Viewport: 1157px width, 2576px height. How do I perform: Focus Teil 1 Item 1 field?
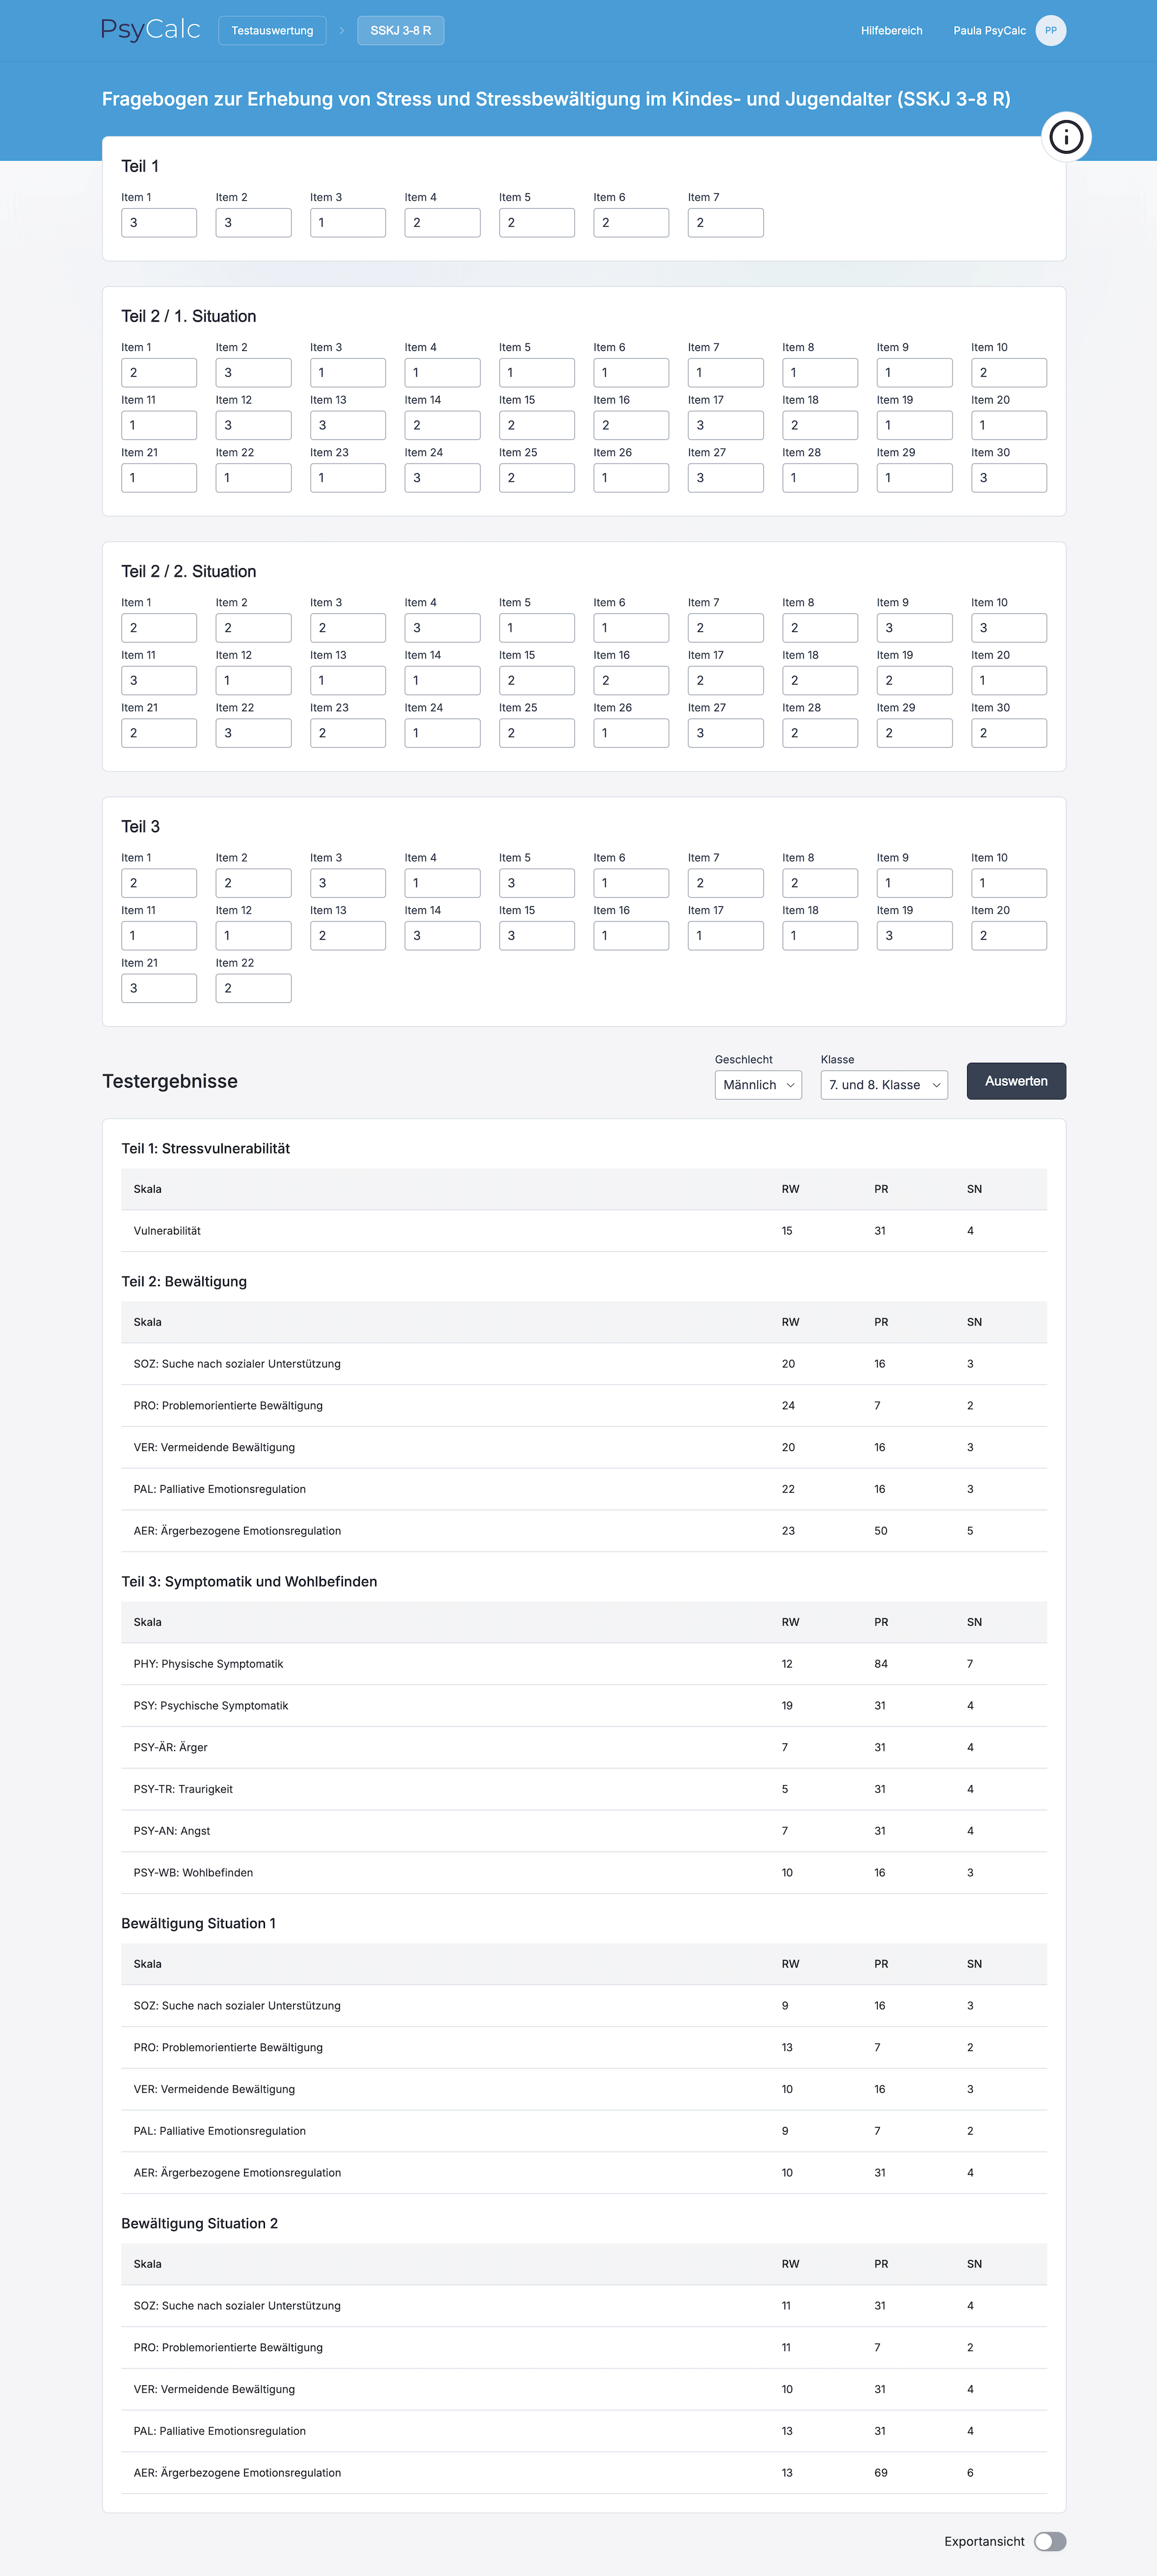159,223
